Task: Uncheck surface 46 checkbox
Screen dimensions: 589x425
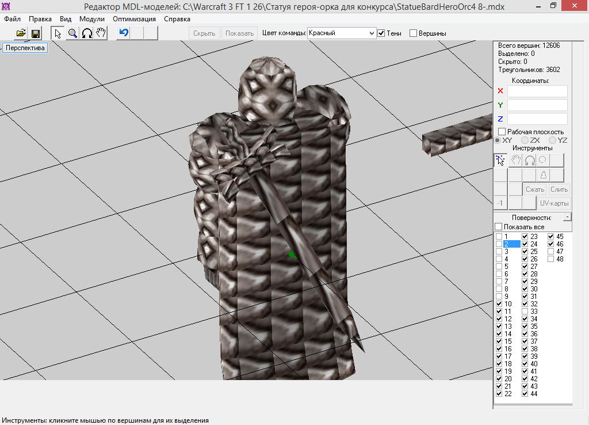Action: pos(551,244)
